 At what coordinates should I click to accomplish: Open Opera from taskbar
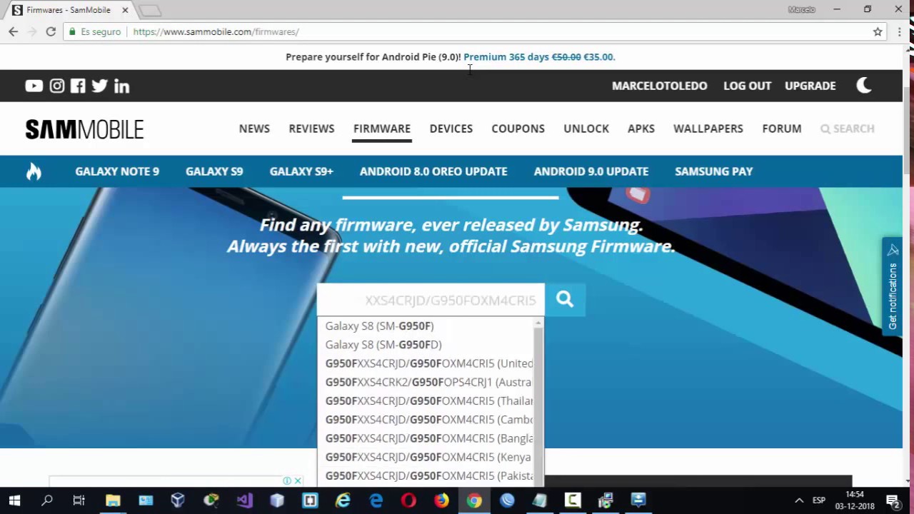tap(408, 500)
